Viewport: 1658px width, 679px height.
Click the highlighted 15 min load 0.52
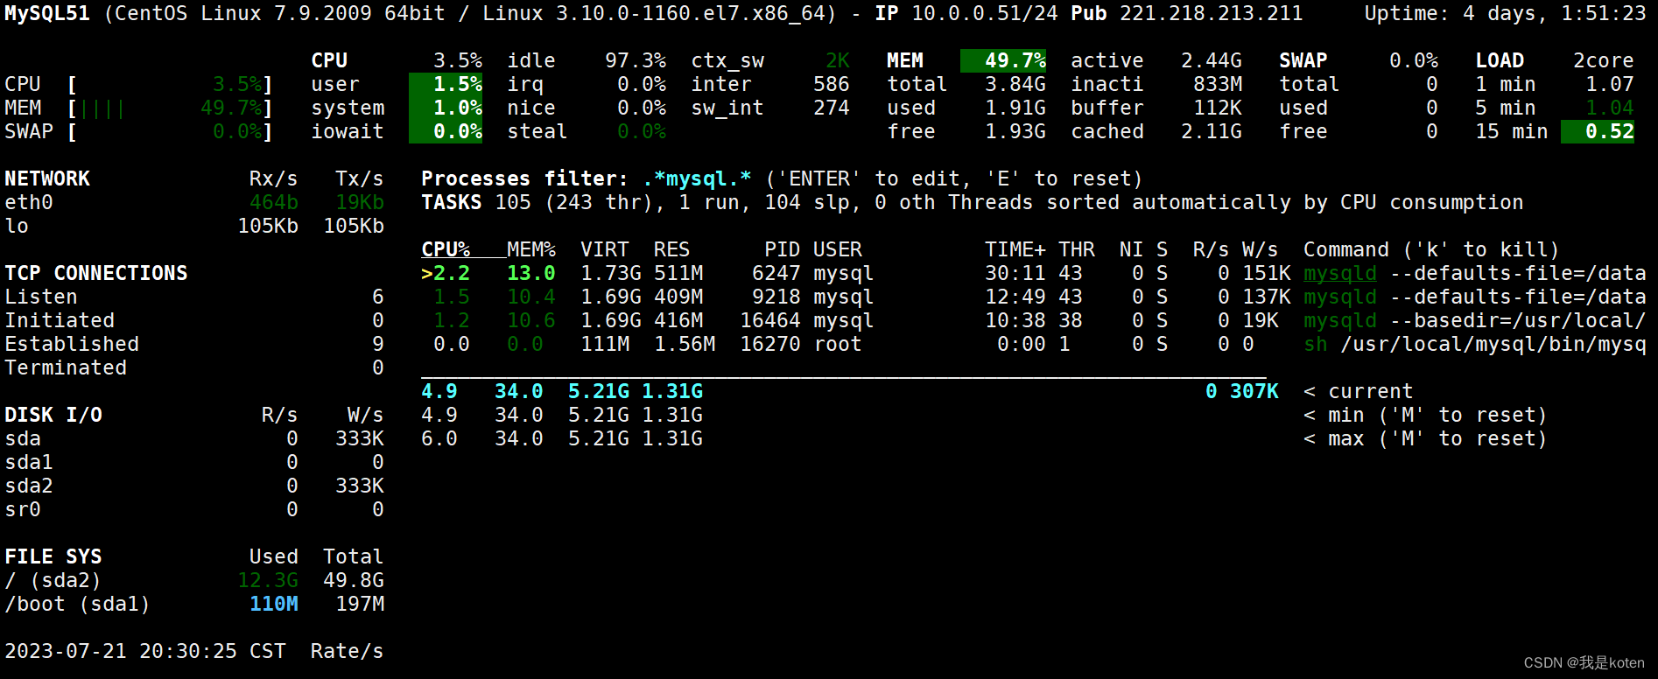point(1598,132)
